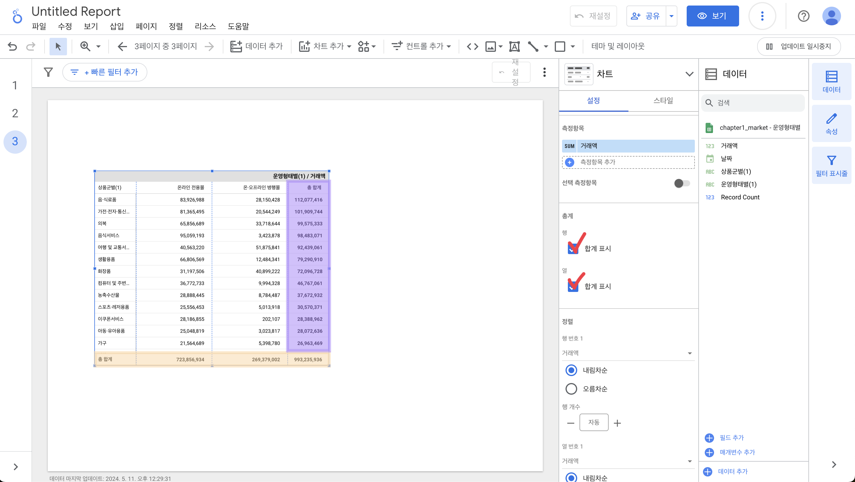Click the plus stepper for 행 개수
This screenshot has width=855, height=482.
pyautogui.click(x=617, y=423)
